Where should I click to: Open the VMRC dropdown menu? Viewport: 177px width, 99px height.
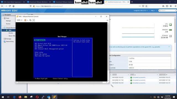point(19,20)
